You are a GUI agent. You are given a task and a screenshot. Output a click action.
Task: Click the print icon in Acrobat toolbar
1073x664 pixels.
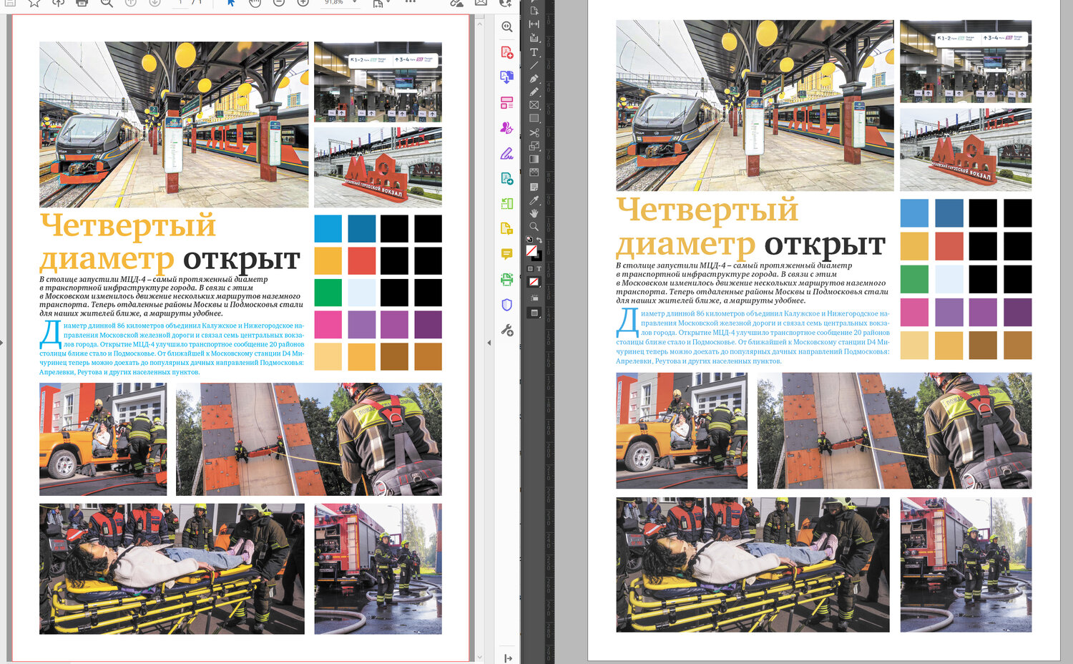(x=82, y=3)
